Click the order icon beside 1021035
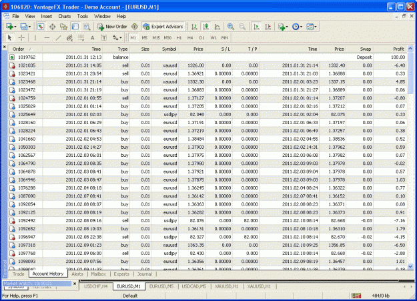This screenshot has width=417, height=301. coord(12,65)
